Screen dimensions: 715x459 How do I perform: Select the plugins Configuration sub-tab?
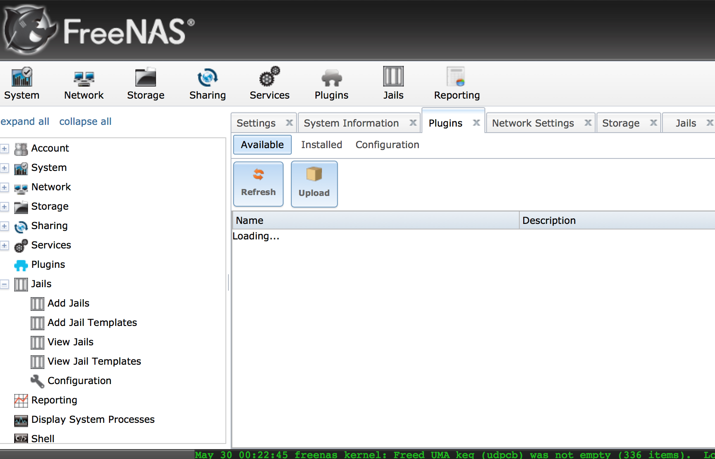[387, 145]
